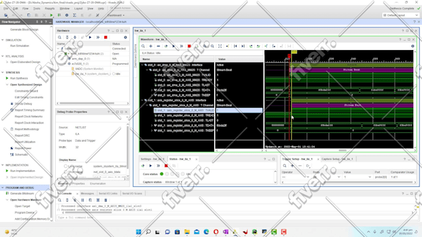This screenshot has height=237, width=422.
Task: Click taskbar search magnifier
Action: (x=148, y=232)
